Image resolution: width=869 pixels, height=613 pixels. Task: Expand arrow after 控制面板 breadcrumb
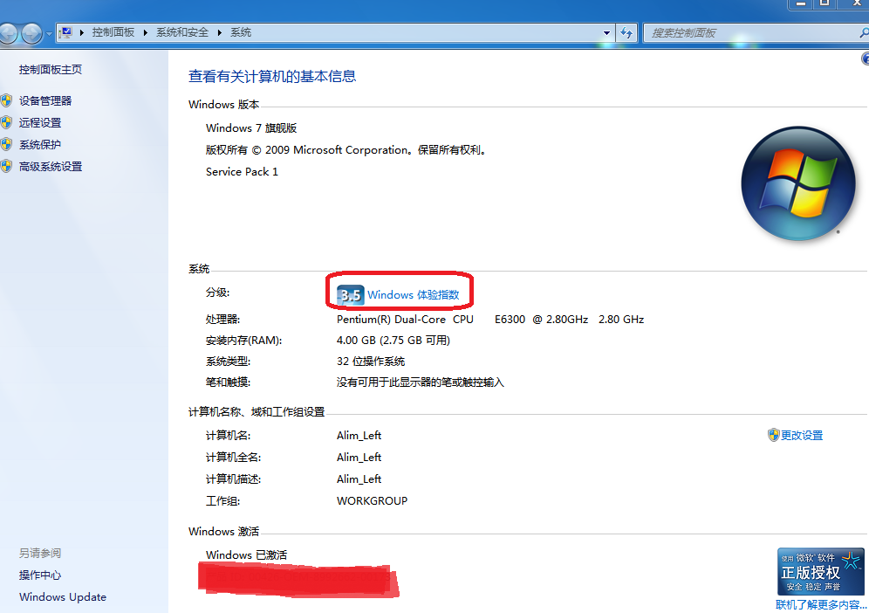[145, 32]
